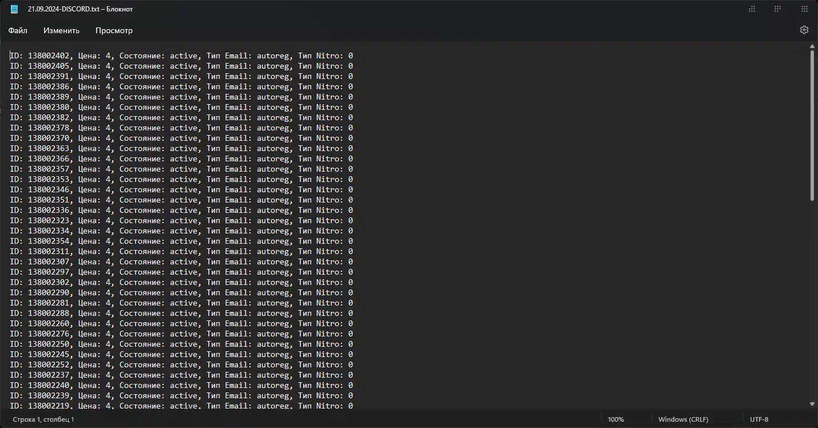Image resolution: width=818 pixels, height=428 pixels.
Task: Click the line with ID 138002363
Action: pyautogui.click(x=181, y=148)
